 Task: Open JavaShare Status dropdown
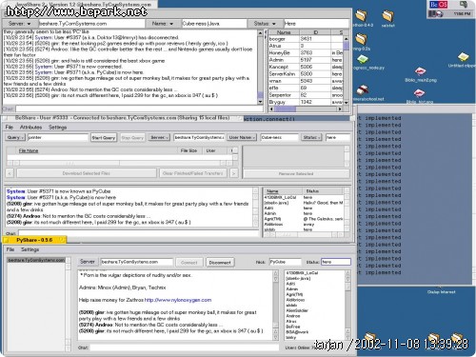[x=265, y=24]
